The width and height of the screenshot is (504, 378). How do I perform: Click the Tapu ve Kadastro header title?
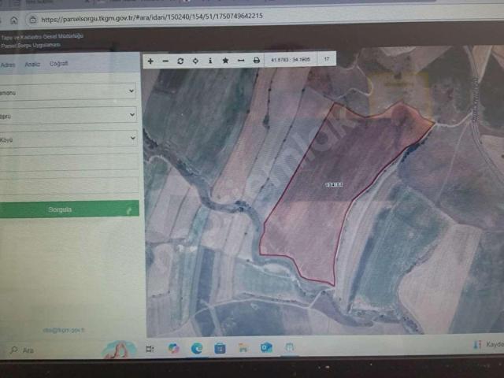coord(42,36)
